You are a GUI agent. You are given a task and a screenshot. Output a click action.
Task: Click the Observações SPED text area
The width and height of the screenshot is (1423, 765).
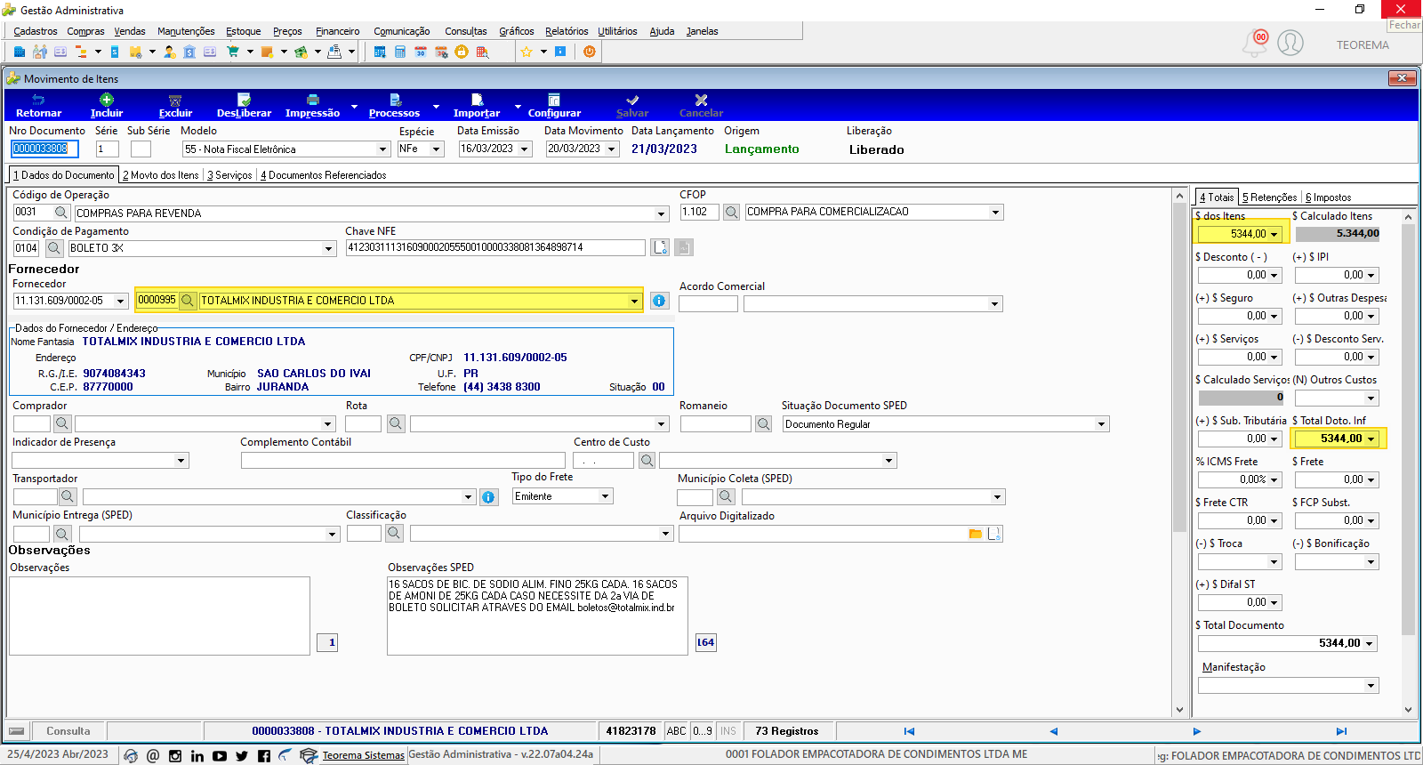click(537, 616)
